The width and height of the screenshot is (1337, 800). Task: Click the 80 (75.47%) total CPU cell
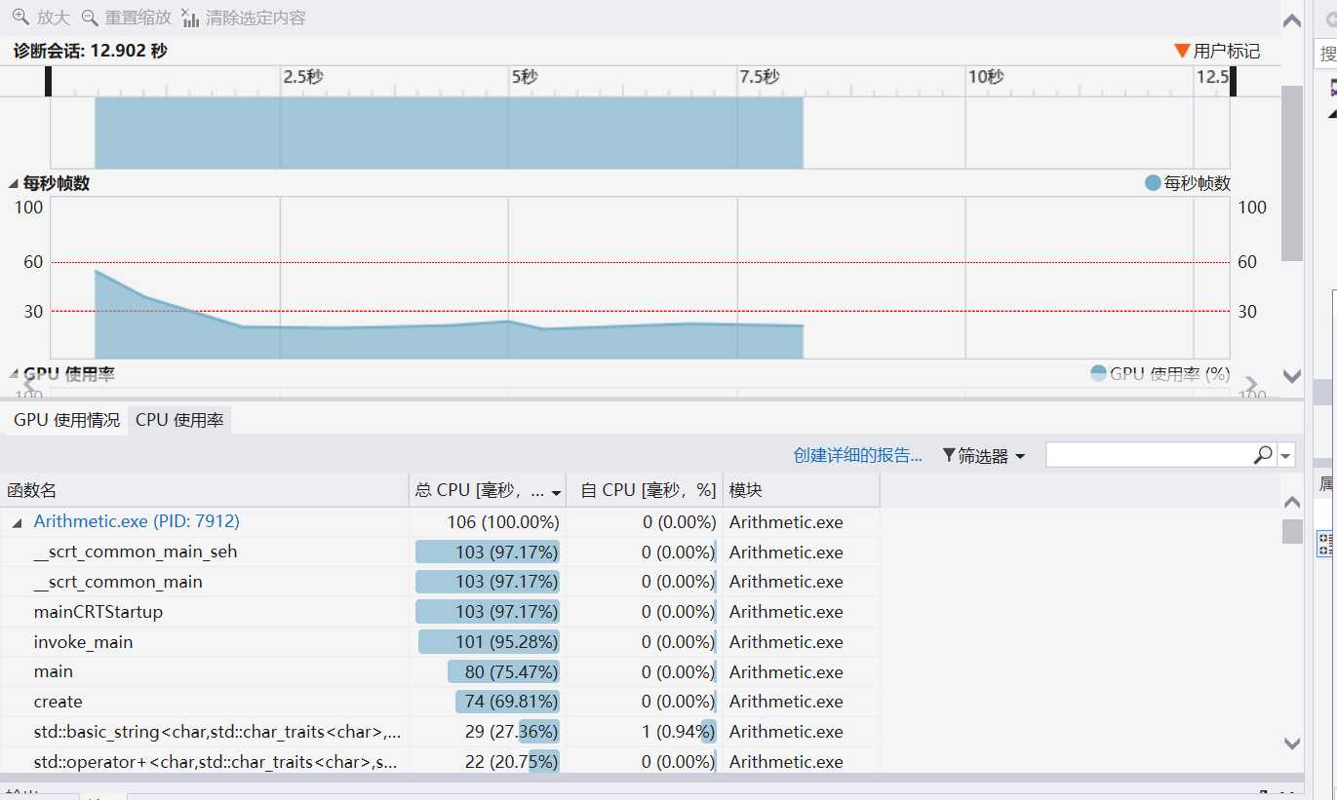(x=488, y=671)
